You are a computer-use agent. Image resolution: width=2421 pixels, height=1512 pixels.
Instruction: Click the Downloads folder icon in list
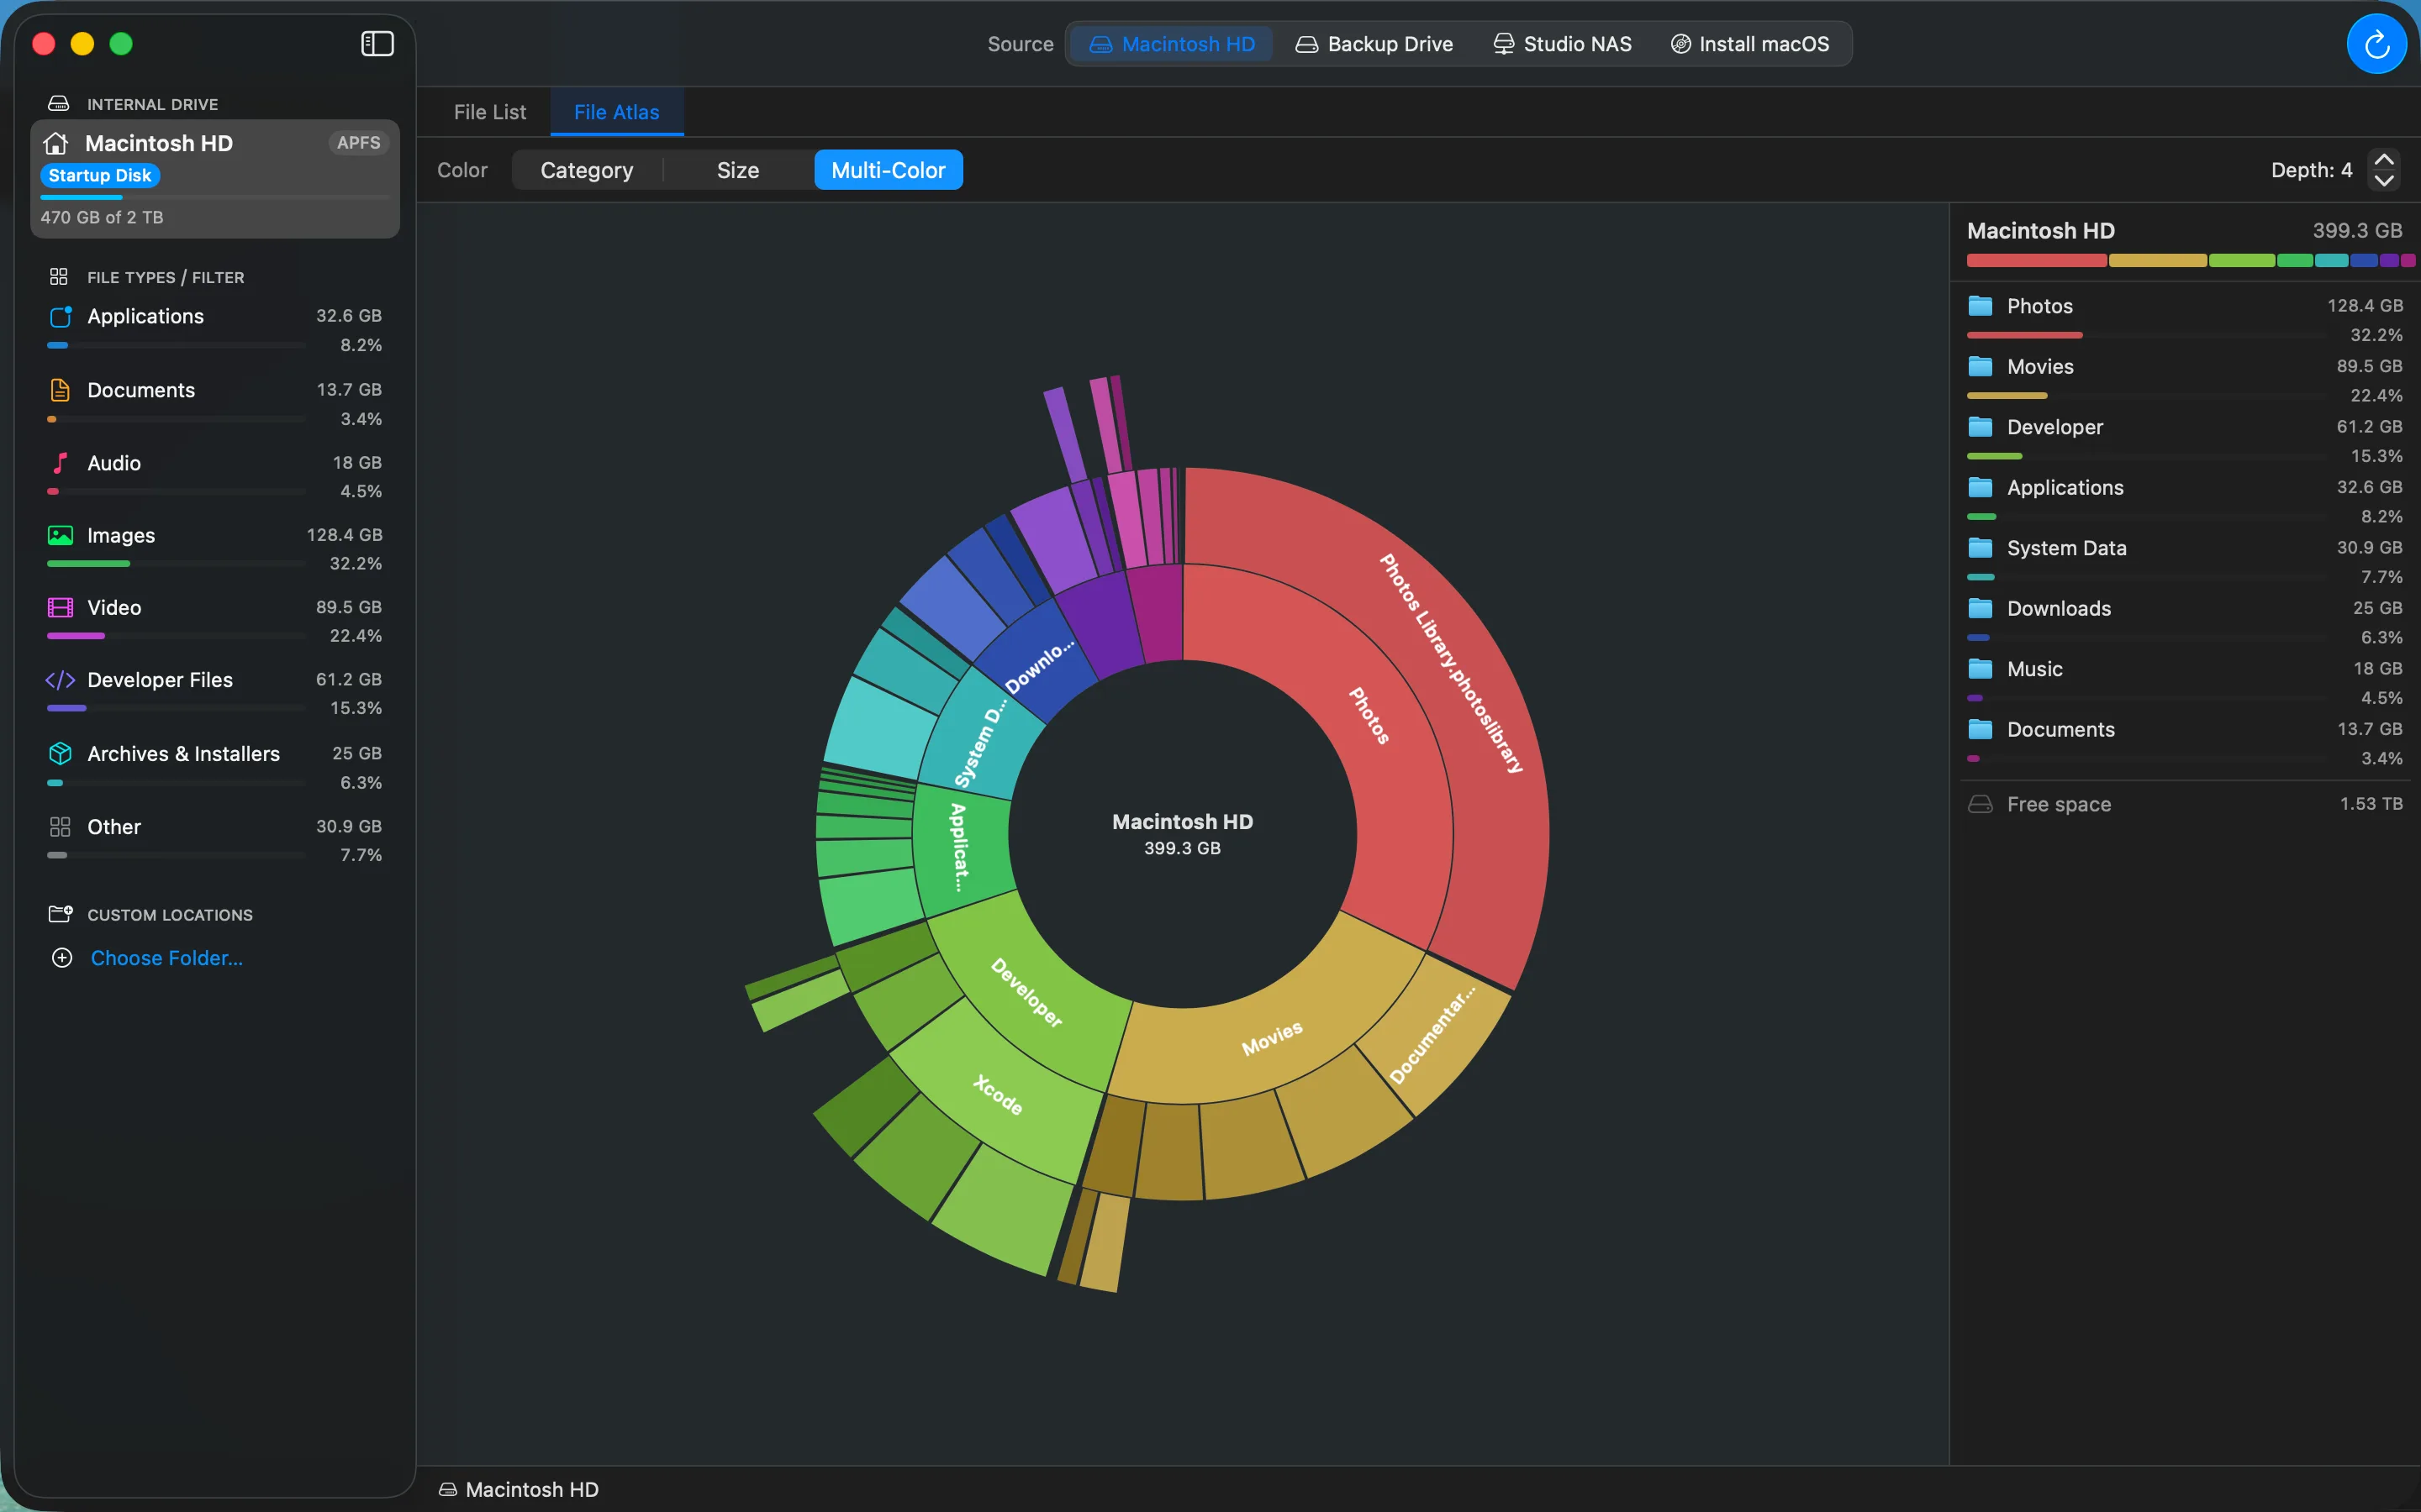(1980, 608)
